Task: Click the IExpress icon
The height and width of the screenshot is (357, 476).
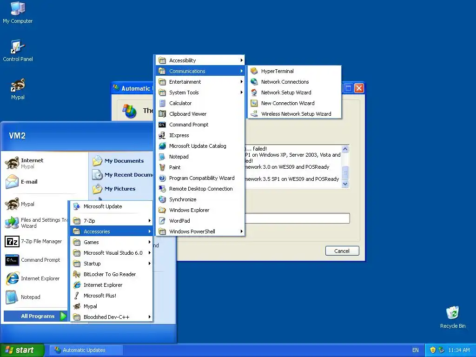Action: [x=162, y=135]
